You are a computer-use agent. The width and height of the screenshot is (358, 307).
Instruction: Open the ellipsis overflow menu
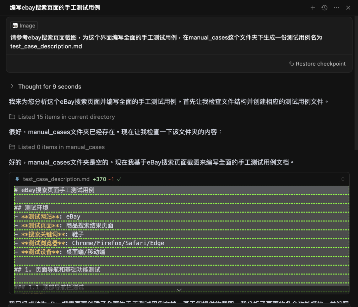[336, 7]
